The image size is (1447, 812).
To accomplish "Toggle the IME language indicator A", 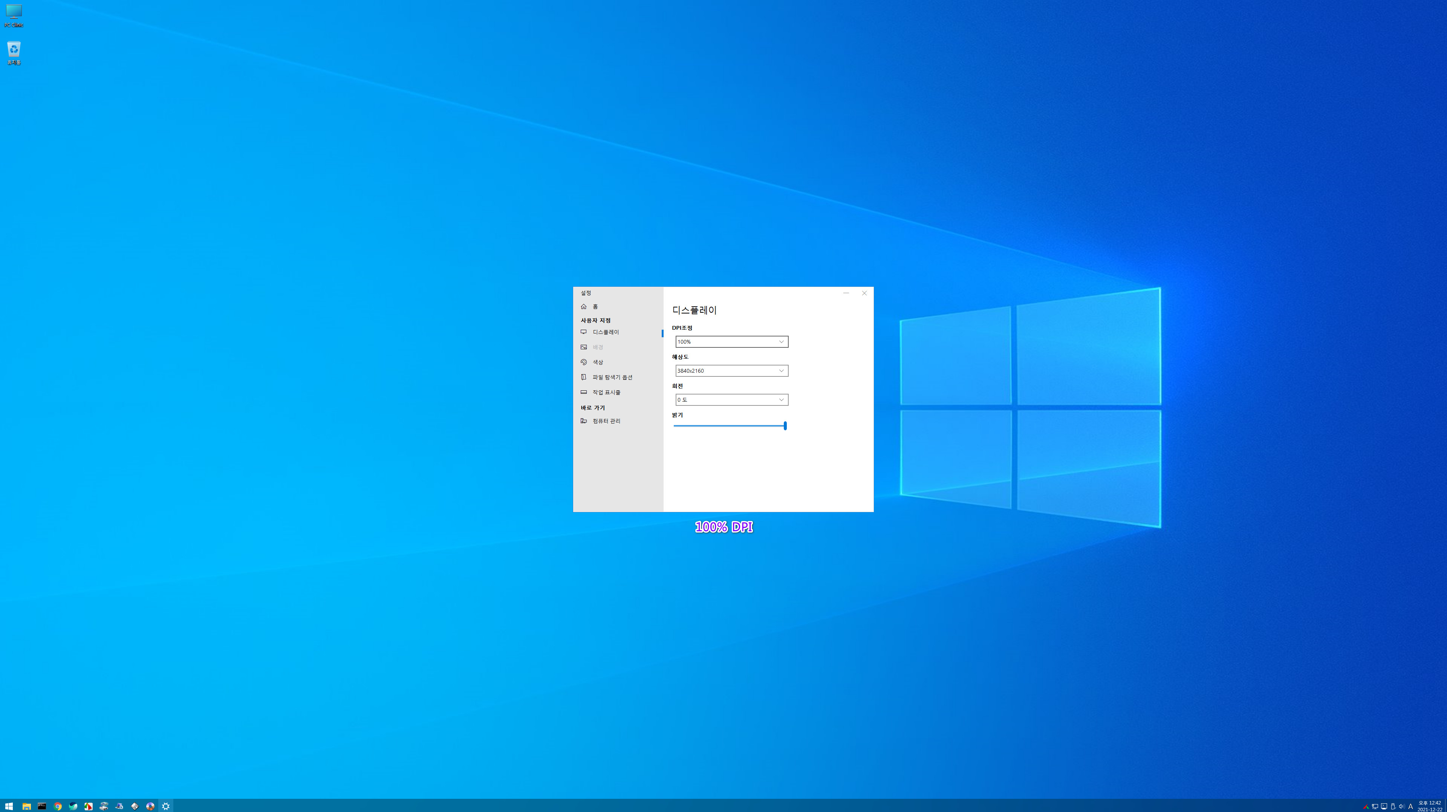I will pos(1410,806).
